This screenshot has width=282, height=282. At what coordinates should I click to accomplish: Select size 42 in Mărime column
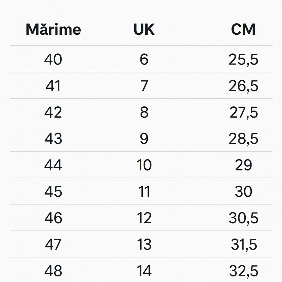click(x=53, y=112)
